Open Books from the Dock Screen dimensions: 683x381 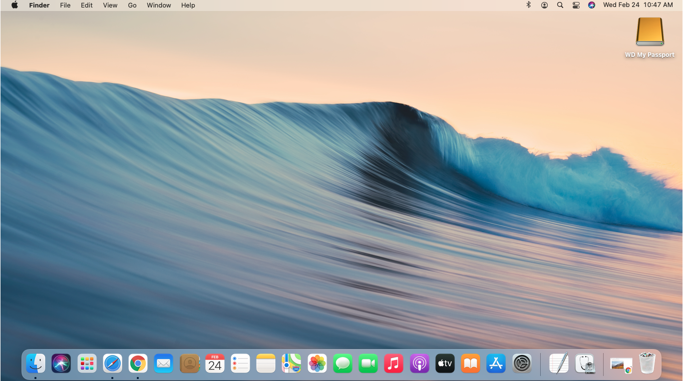point(471,363)
